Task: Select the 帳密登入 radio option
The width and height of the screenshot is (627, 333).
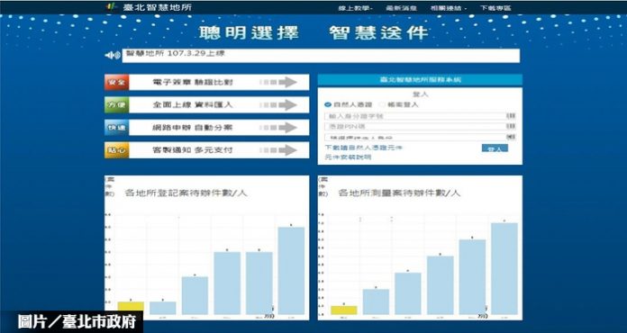Action: click(382, 104)
